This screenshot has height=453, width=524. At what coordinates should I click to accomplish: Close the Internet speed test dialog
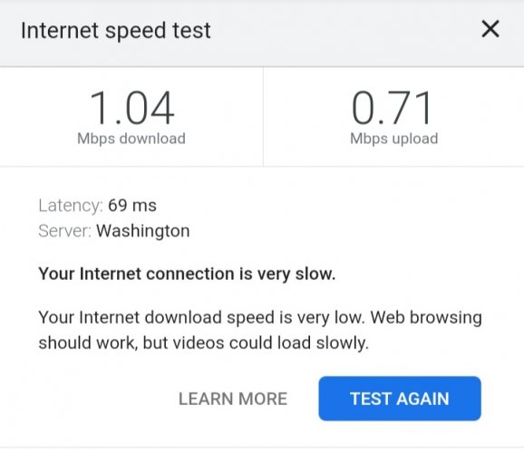490,29
